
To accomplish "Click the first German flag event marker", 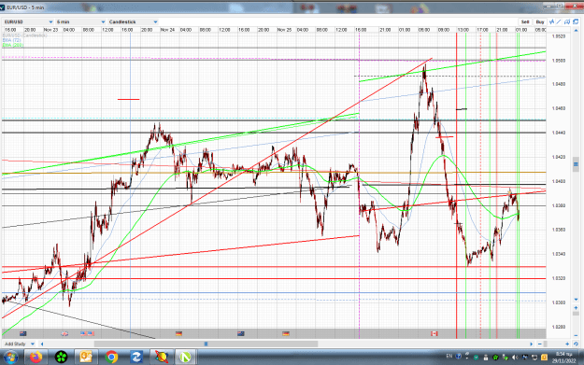I will tap(178, 333).
